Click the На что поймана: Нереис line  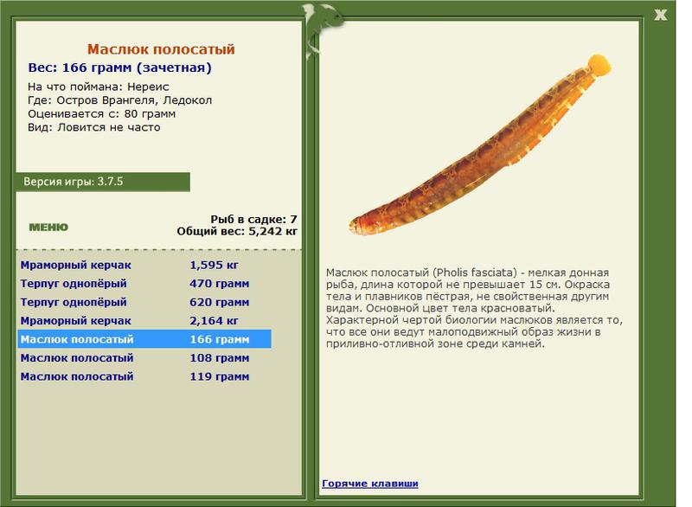[x=98, y=87]
